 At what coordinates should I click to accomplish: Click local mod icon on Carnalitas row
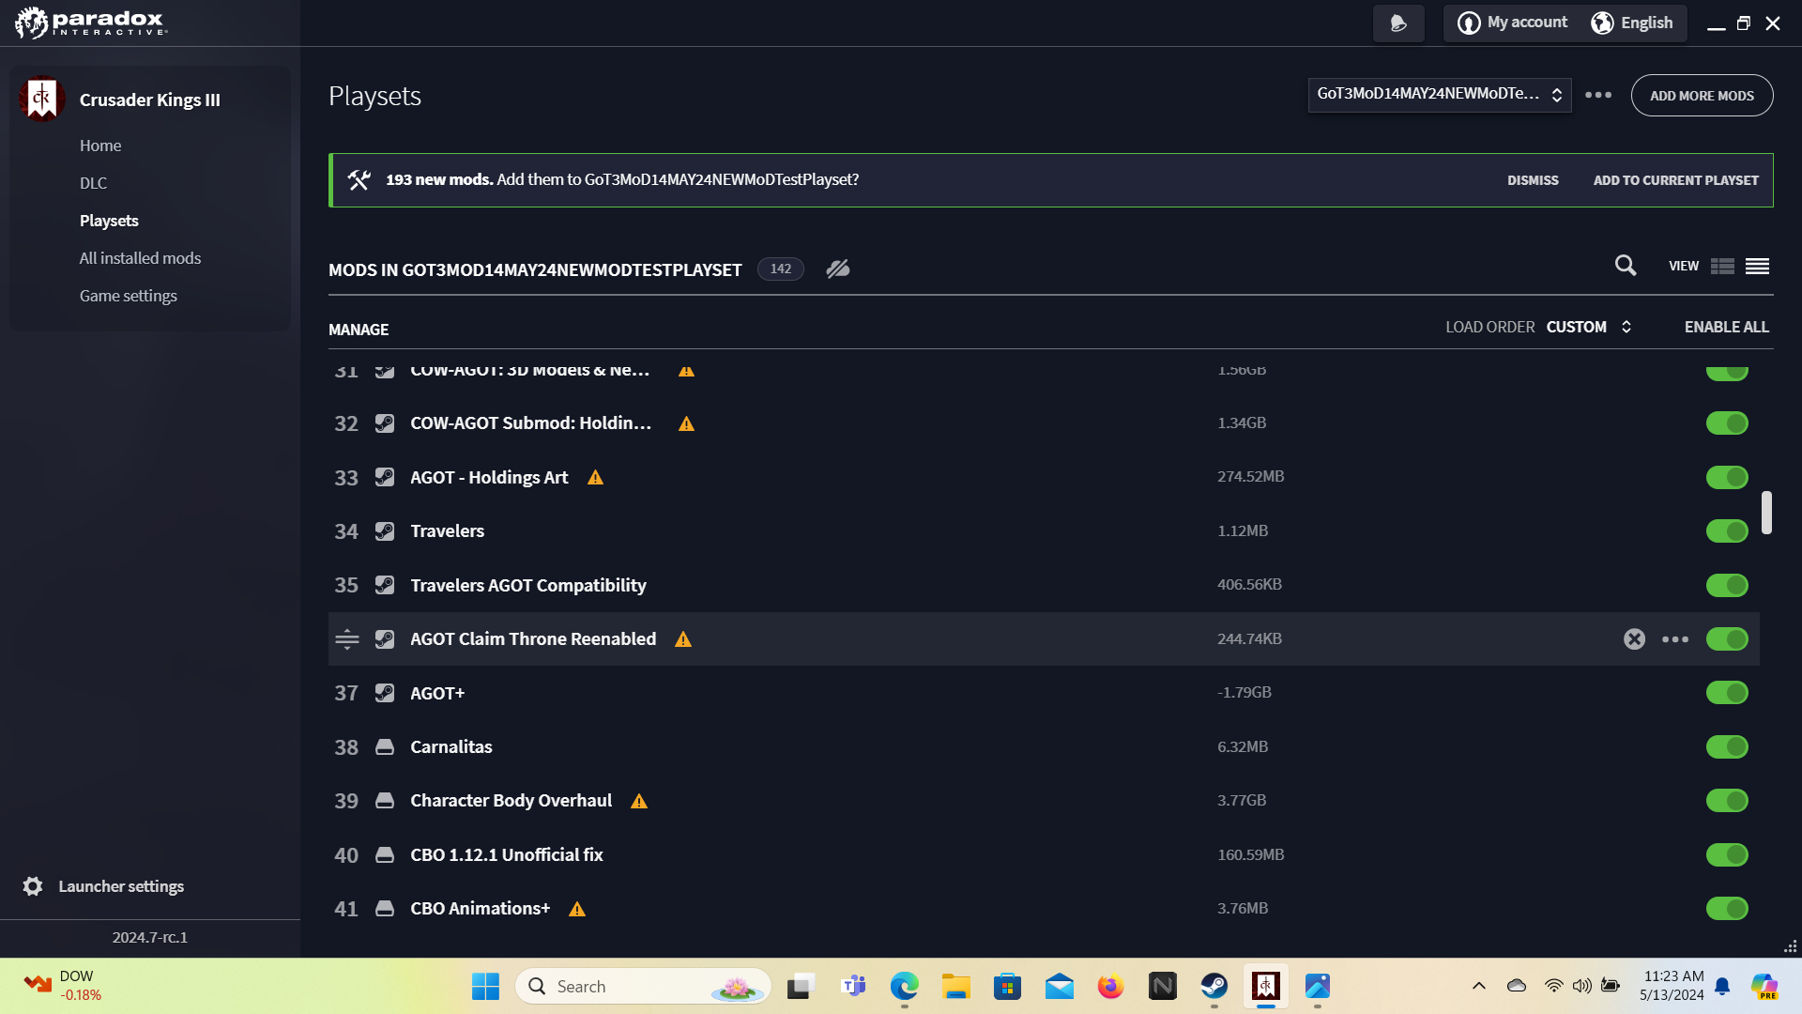point(385,747)
